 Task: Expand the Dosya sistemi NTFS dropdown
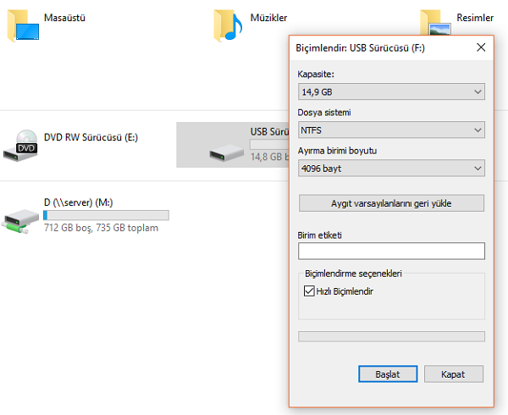tap(391, 130)
